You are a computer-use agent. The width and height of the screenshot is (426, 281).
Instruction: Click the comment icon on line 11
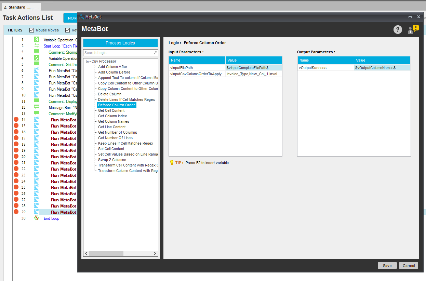coord(37,101)
